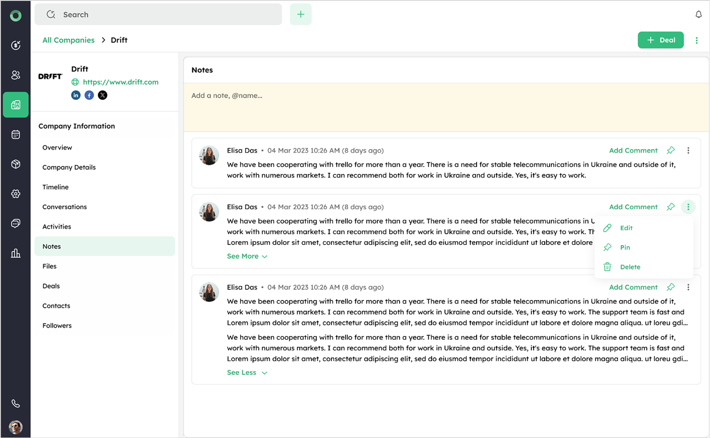
Task: Open the calendar icon in sidebar
Action: pyautogui.click(x=16, y=134)
